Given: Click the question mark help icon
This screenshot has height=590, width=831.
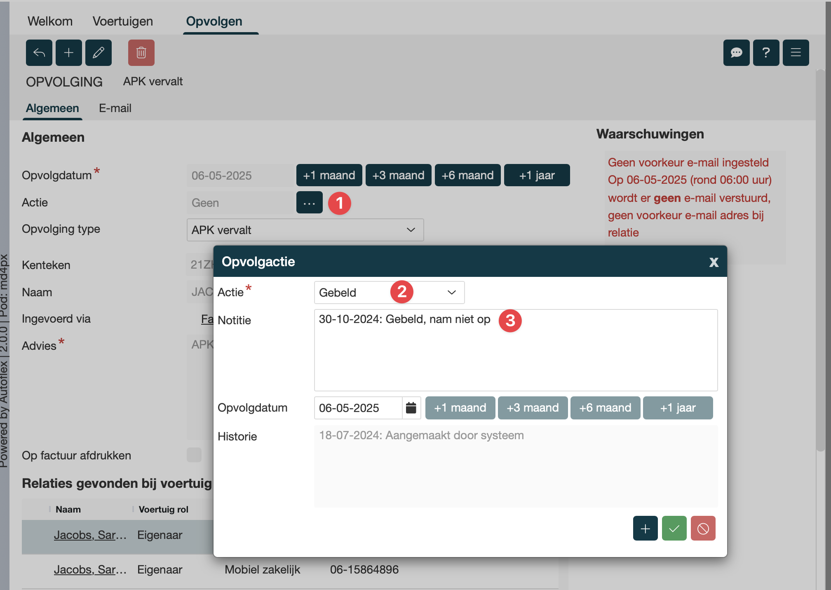Looking at the screenshot, I should coord(766,53).
